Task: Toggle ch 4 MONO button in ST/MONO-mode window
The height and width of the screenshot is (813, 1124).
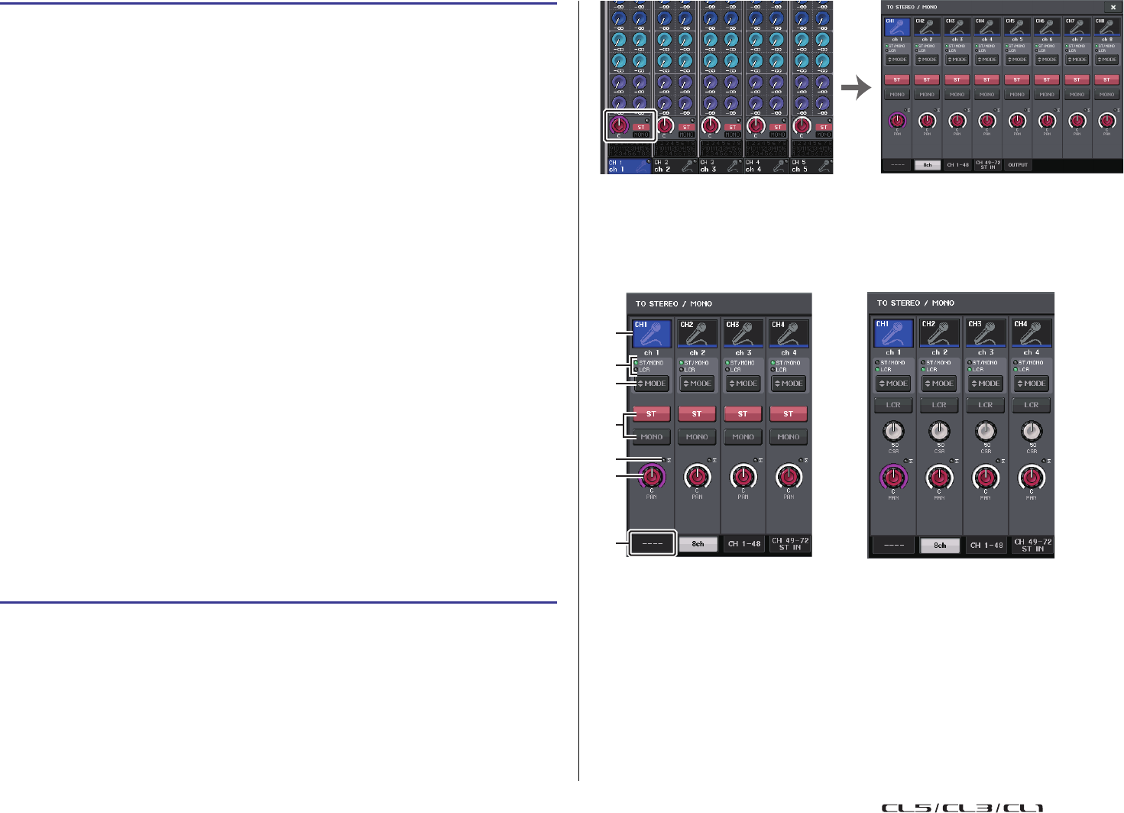Action: (x=789, y=437)
